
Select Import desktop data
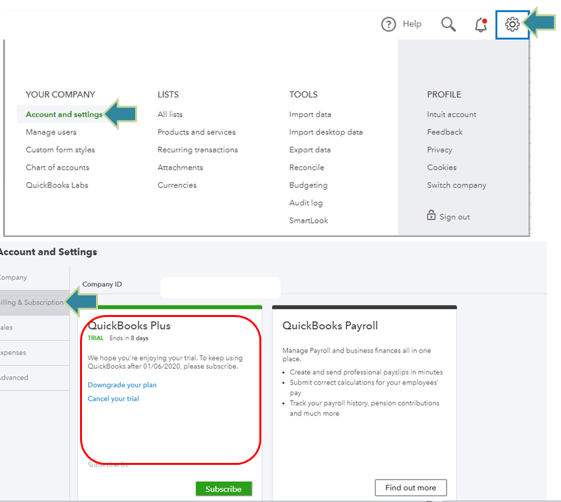(326, 132)
